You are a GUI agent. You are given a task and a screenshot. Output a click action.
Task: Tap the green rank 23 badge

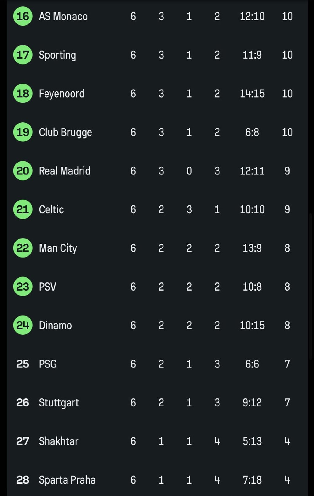[23, 287]
